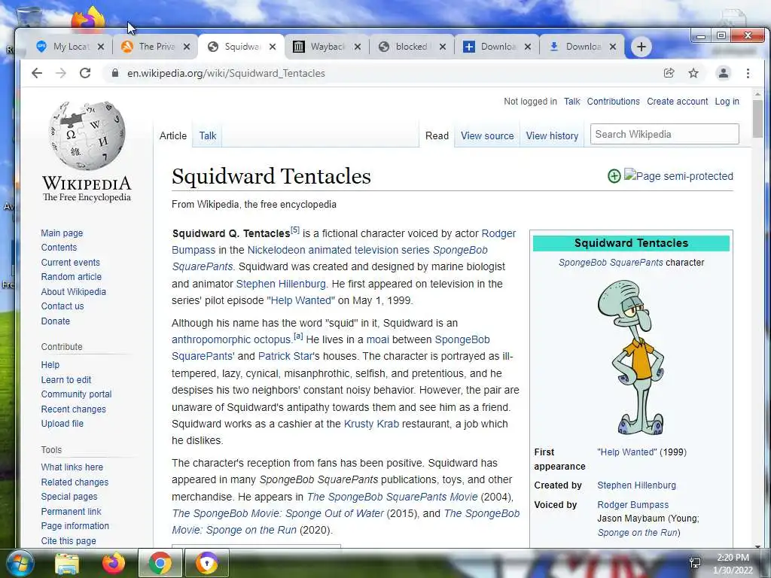Select the View source tab
Screen dimensions: 771x578
[487, 135]
